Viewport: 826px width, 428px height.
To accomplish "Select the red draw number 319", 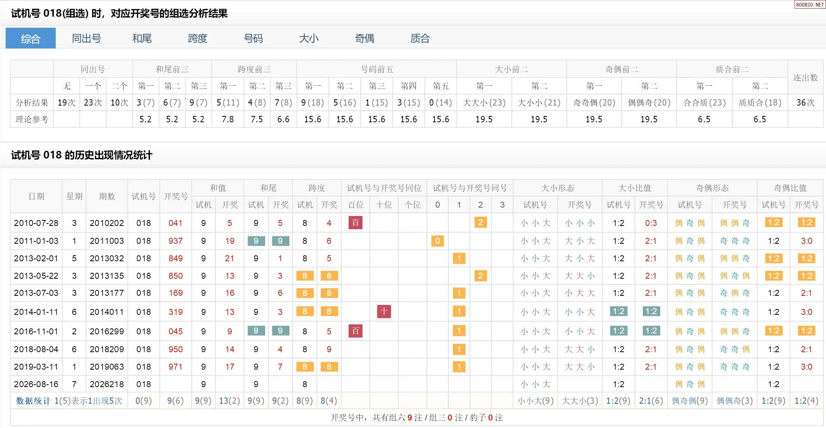I will [175, 312].
